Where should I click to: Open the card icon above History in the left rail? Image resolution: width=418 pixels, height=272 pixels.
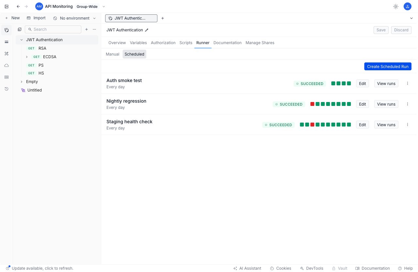pos(7,77)
